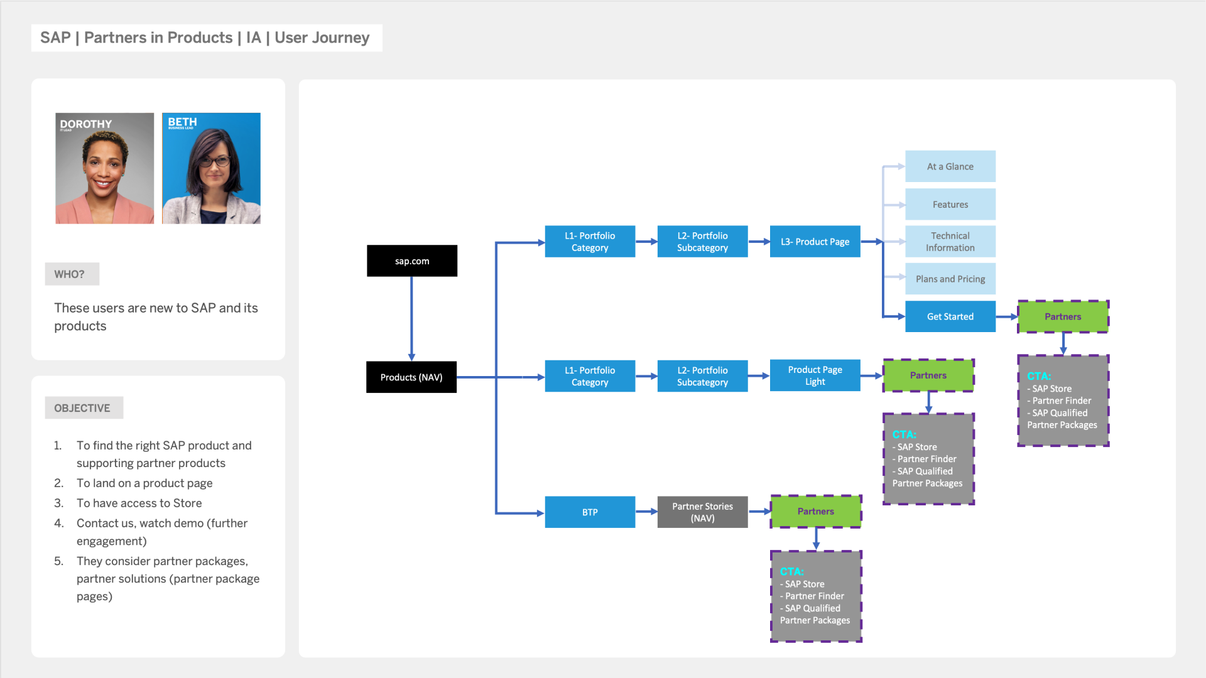Click middle row L2- Portfolio Subcategory box
The width and height of the screenshot is (1206, 678).
point(702,376)
